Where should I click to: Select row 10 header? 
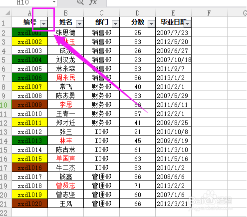click(x=5, y=105)
